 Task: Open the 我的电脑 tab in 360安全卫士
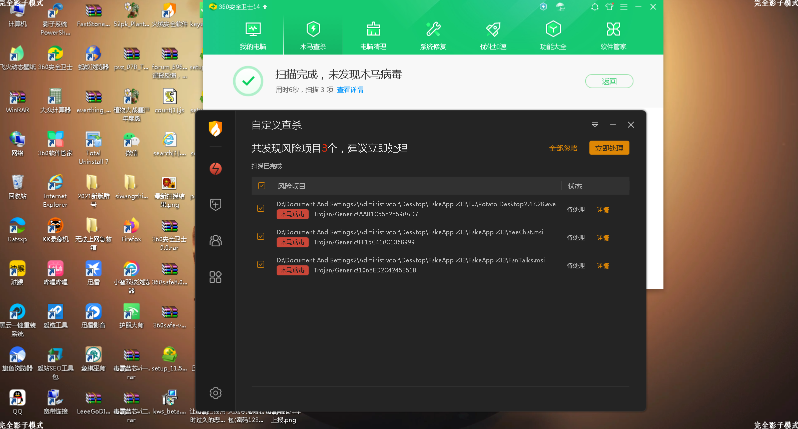253,36
